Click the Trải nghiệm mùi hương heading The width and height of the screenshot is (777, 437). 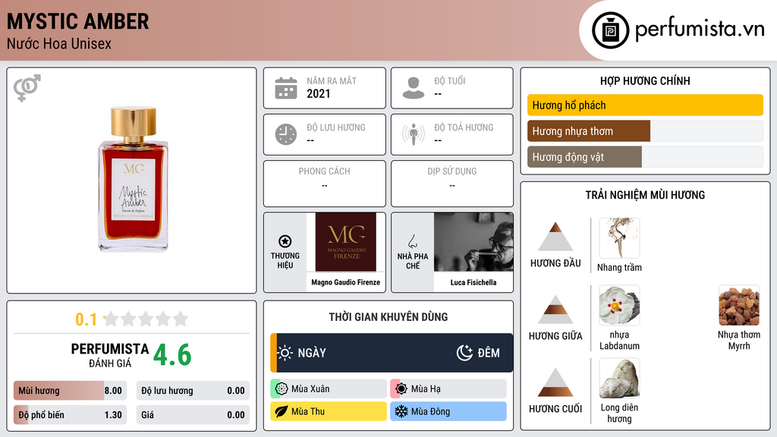(x=645, y=195)
